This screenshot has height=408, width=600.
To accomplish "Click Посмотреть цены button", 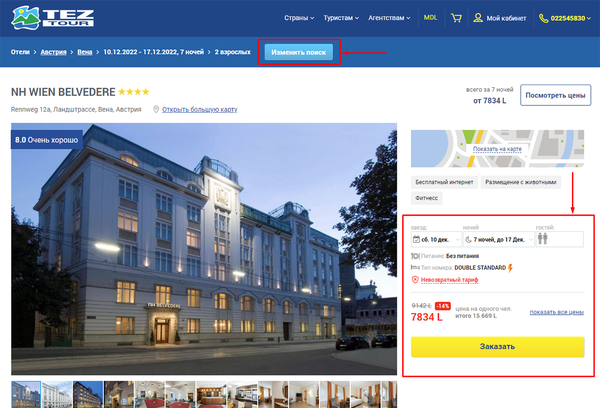I will [x=555, y=95].
